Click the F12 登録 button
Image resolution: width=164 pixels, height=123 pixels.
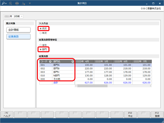(157, 115)
